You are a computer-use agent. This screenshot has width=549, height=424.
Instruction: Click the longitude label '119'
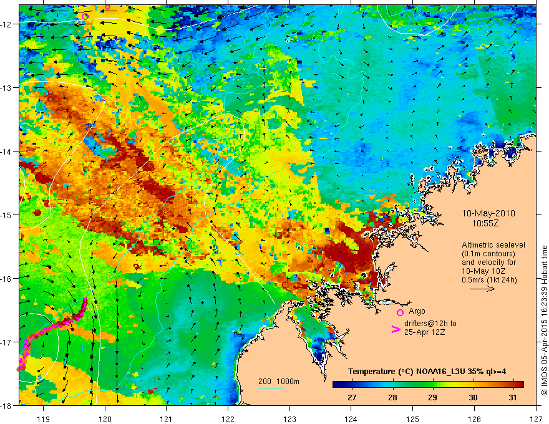click(x=44, y=419)
